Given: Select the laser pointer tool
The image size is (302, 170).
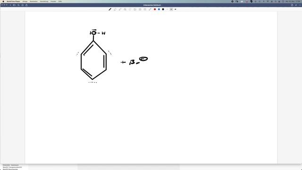Looking at the screenshot, I should tap(150, 9).
